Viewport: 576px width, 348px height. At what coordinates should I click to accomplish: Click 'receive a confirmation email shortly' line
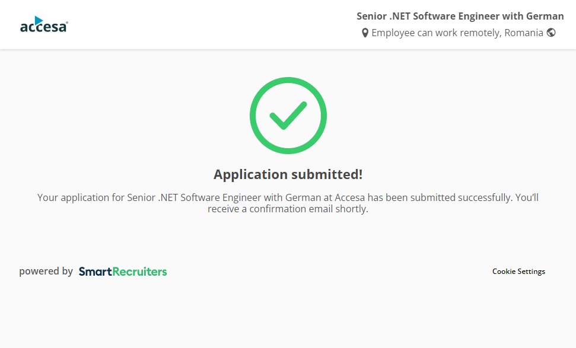[288, 209]
